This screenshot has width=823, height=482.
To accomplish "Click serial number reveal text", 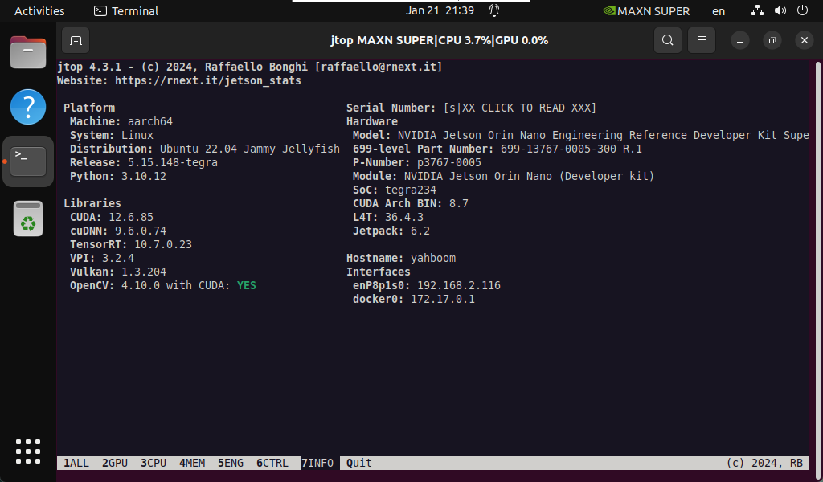I will [x=519, y=108].
